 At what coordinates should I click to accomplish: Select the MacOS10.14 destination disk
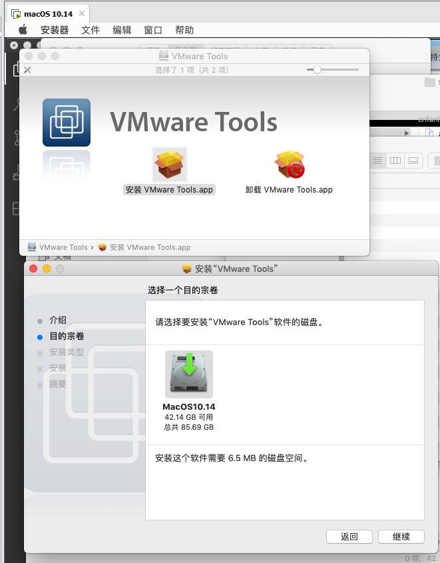click(189, 374)
